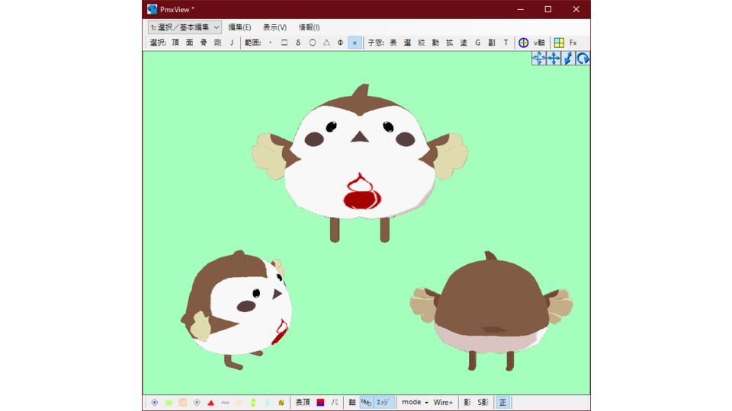
Task: Select the rectangle range mode
Action: (284, 43)
